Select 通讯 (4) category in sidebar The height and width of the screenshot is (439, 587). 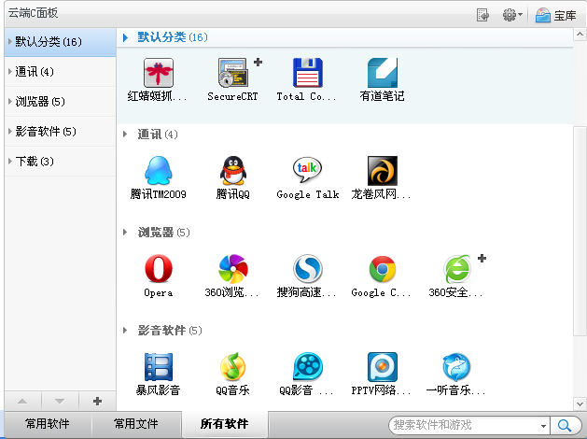61,72
